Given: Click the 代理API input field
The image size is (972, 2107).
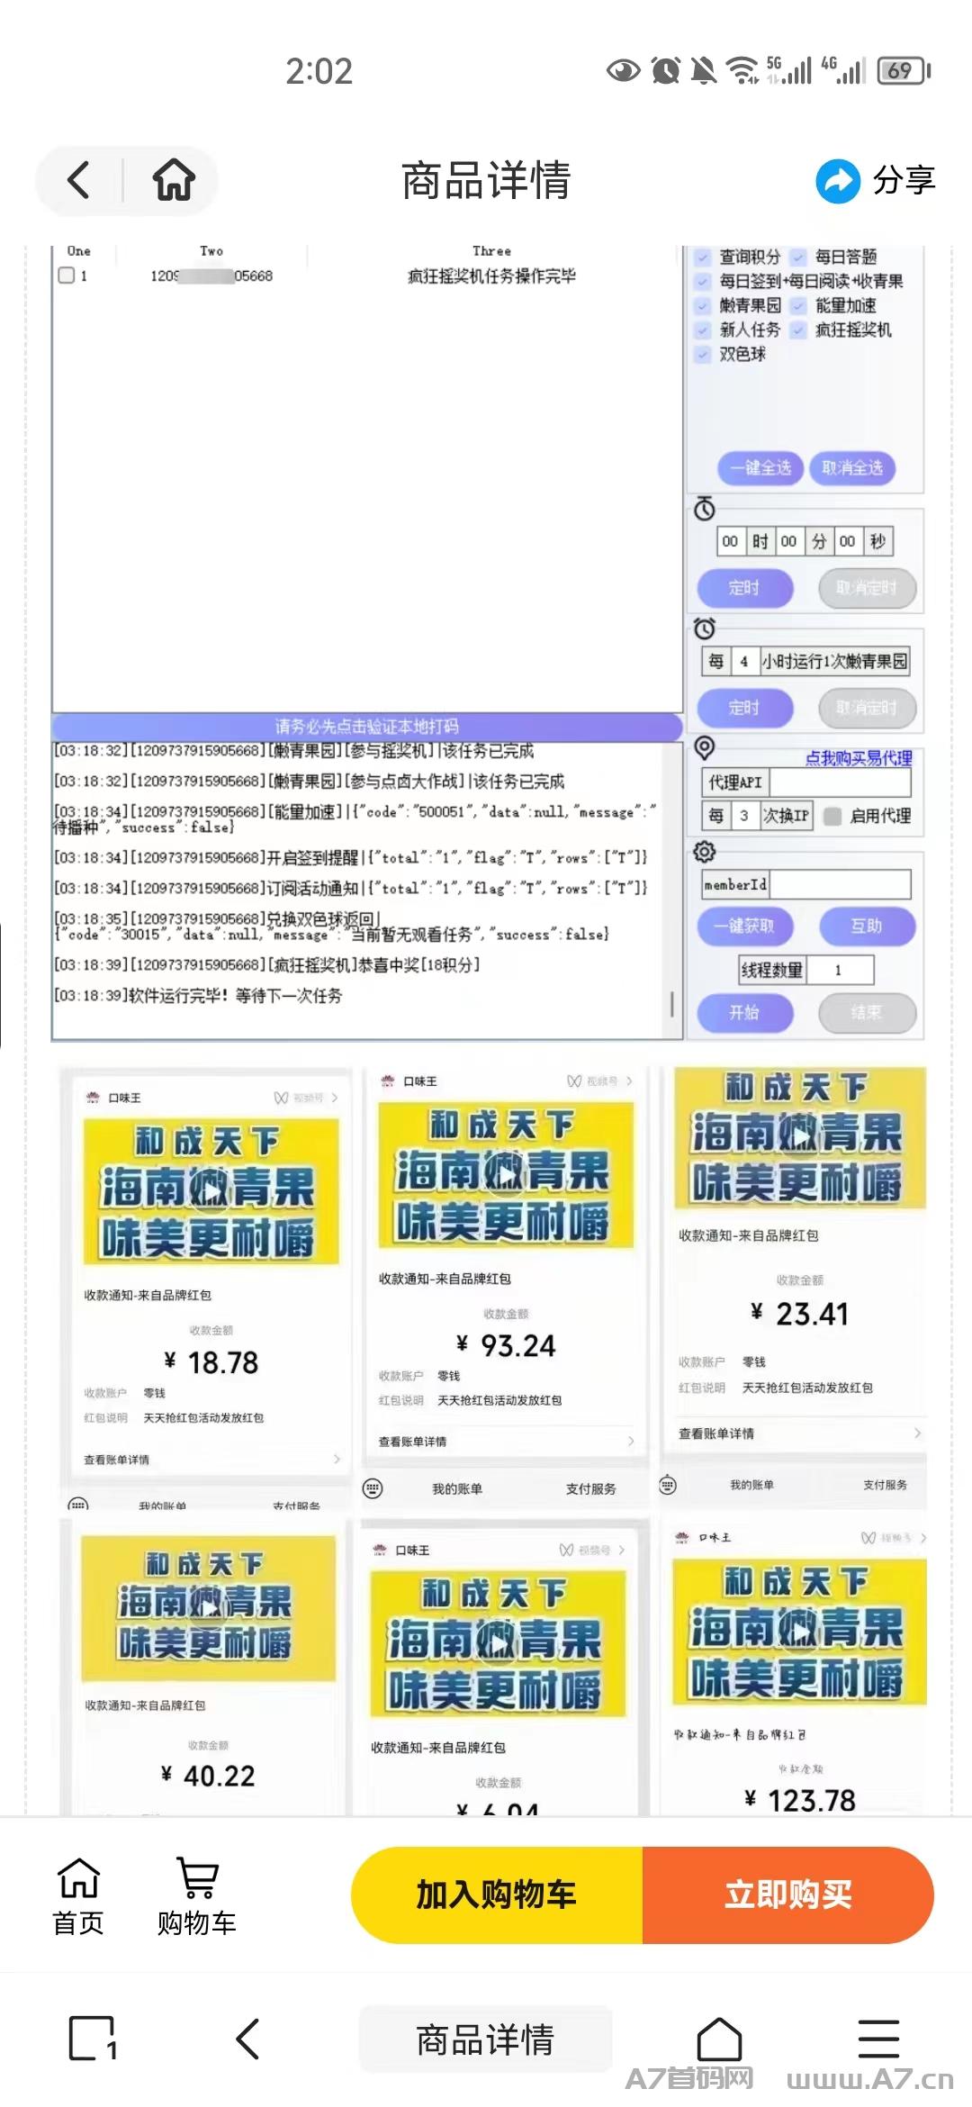Looking at the screenshot, I should 840,782.
